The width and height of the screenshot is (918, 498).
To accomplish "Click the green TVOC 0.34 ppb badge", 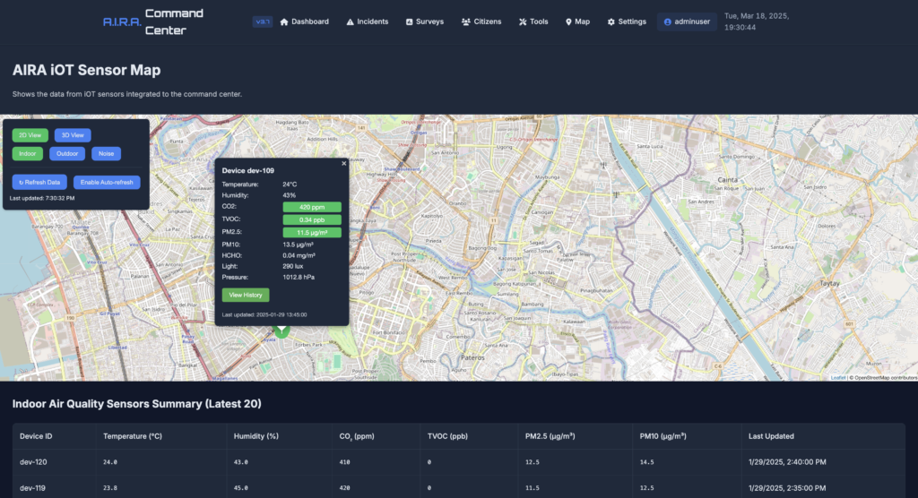I will coord(311,220).
